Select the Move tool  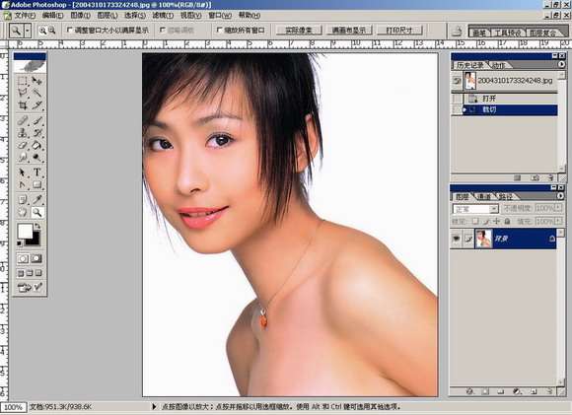point(36,80)
